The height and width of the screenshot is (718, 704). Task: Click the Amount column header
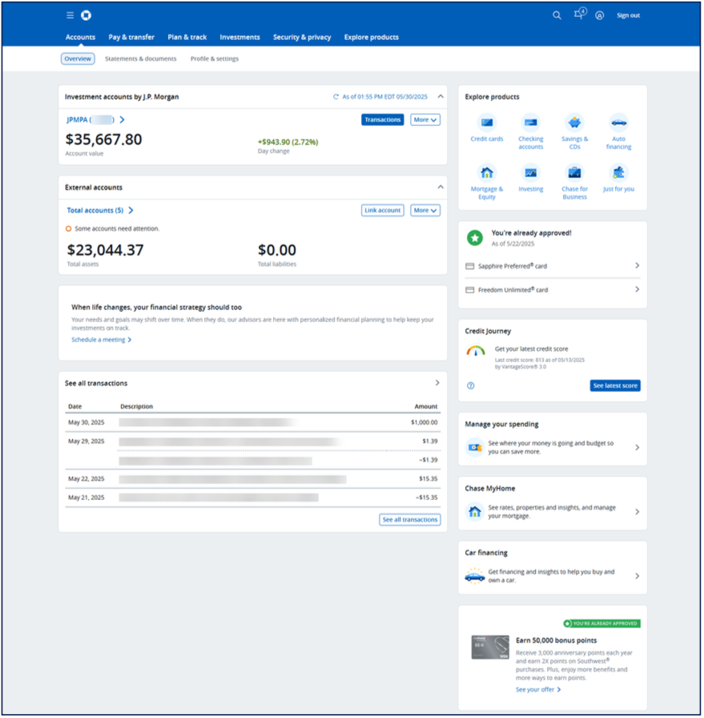click(x=427, y=407)
